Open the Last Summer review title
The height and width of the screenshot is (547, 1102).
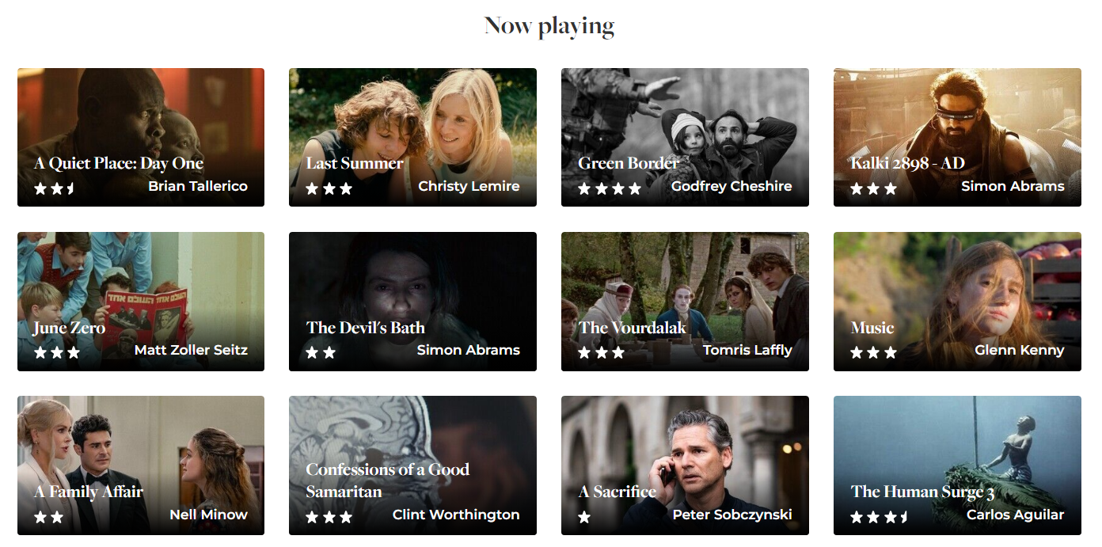click(x=355, y=163)
